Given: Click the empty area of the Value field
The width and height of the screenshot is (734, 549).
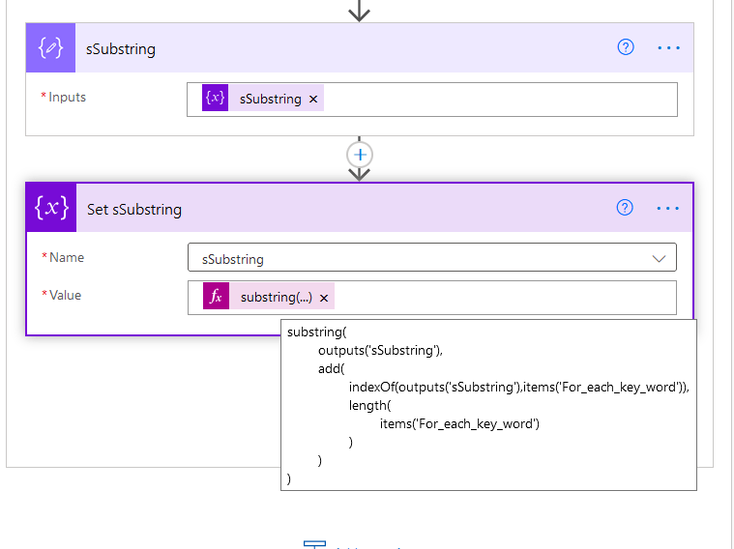Looking at the screenshot, I should pyautogui.click(x=503, y=298).
